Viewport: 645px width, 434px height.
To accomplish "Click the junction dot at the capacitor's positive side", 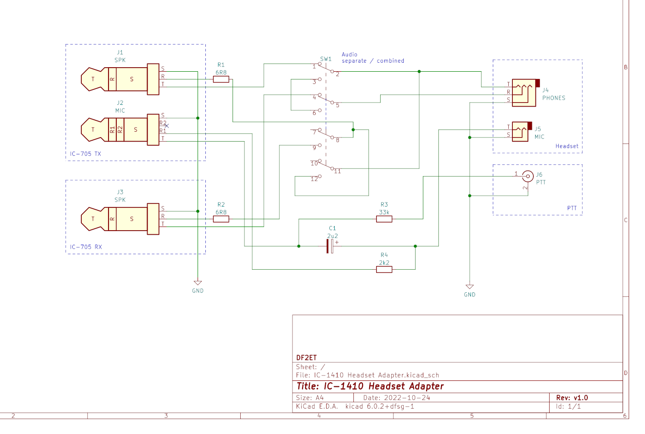I will click(415, 246).
